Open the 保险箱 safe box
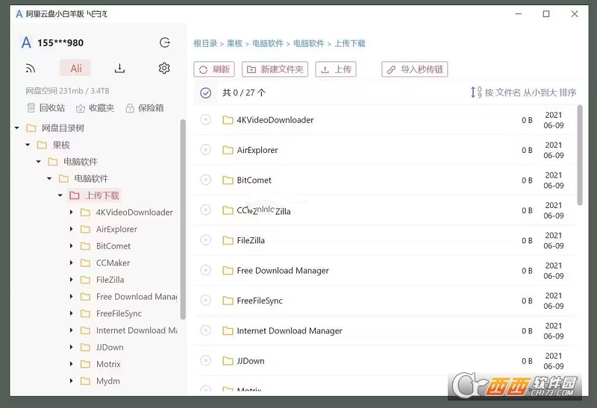 pyautogui.click(x=145, y=108)
